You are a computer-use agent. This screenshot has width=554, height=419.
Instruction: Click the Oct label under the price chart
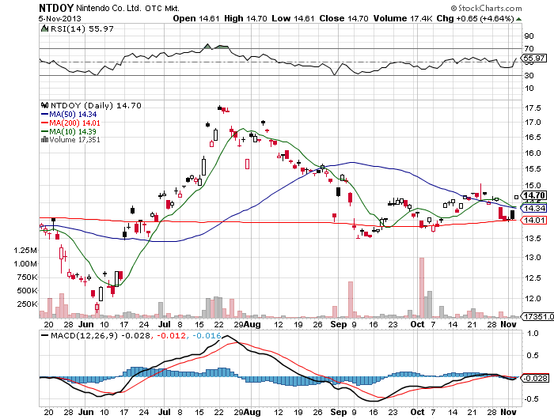click(x=417, y=324)
